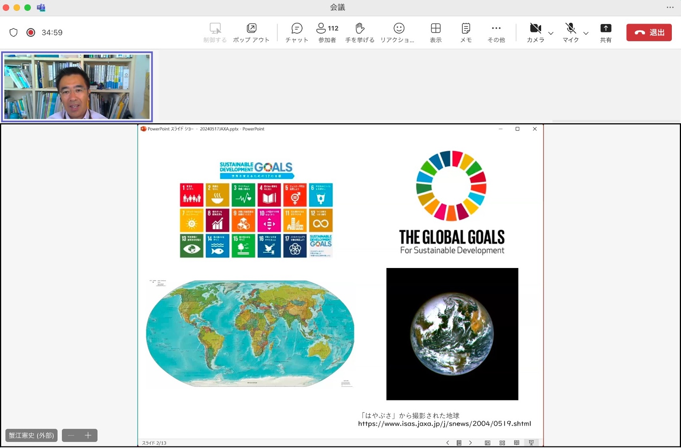Click the meeting timer 34:59
The height and width of the screenshot is (448, 681).
click(52, 32)
